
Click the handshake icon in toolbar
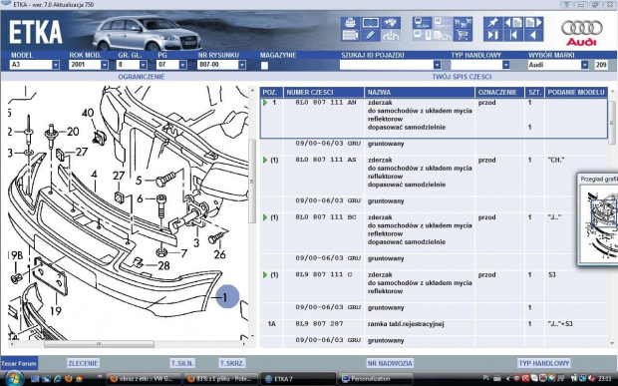(x=391, y=23)
